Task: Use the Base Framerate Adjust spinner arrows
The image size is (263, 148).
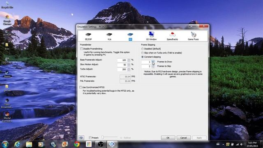Action: (x=129, y=60)
